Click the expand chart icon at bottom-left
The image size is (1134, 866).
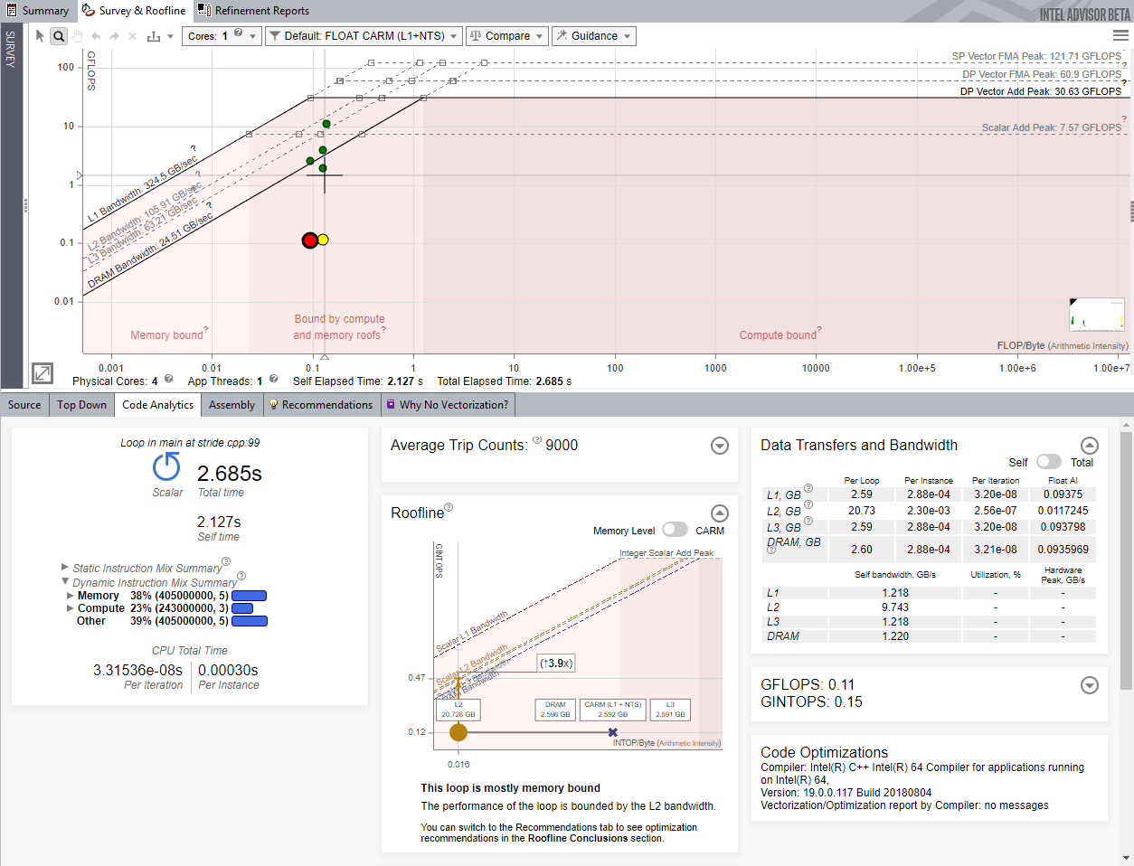pos(43,372)
